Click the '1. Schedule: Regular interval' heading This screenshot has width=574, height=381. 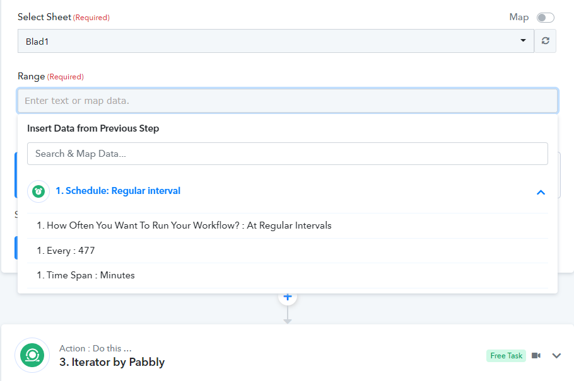[x=118, y=191]
